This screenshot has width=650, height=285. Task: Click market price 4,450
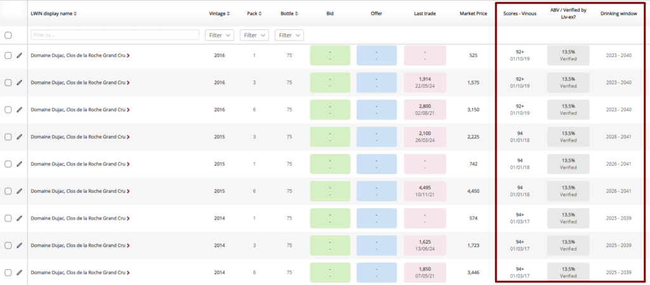[x=472, y=191]
